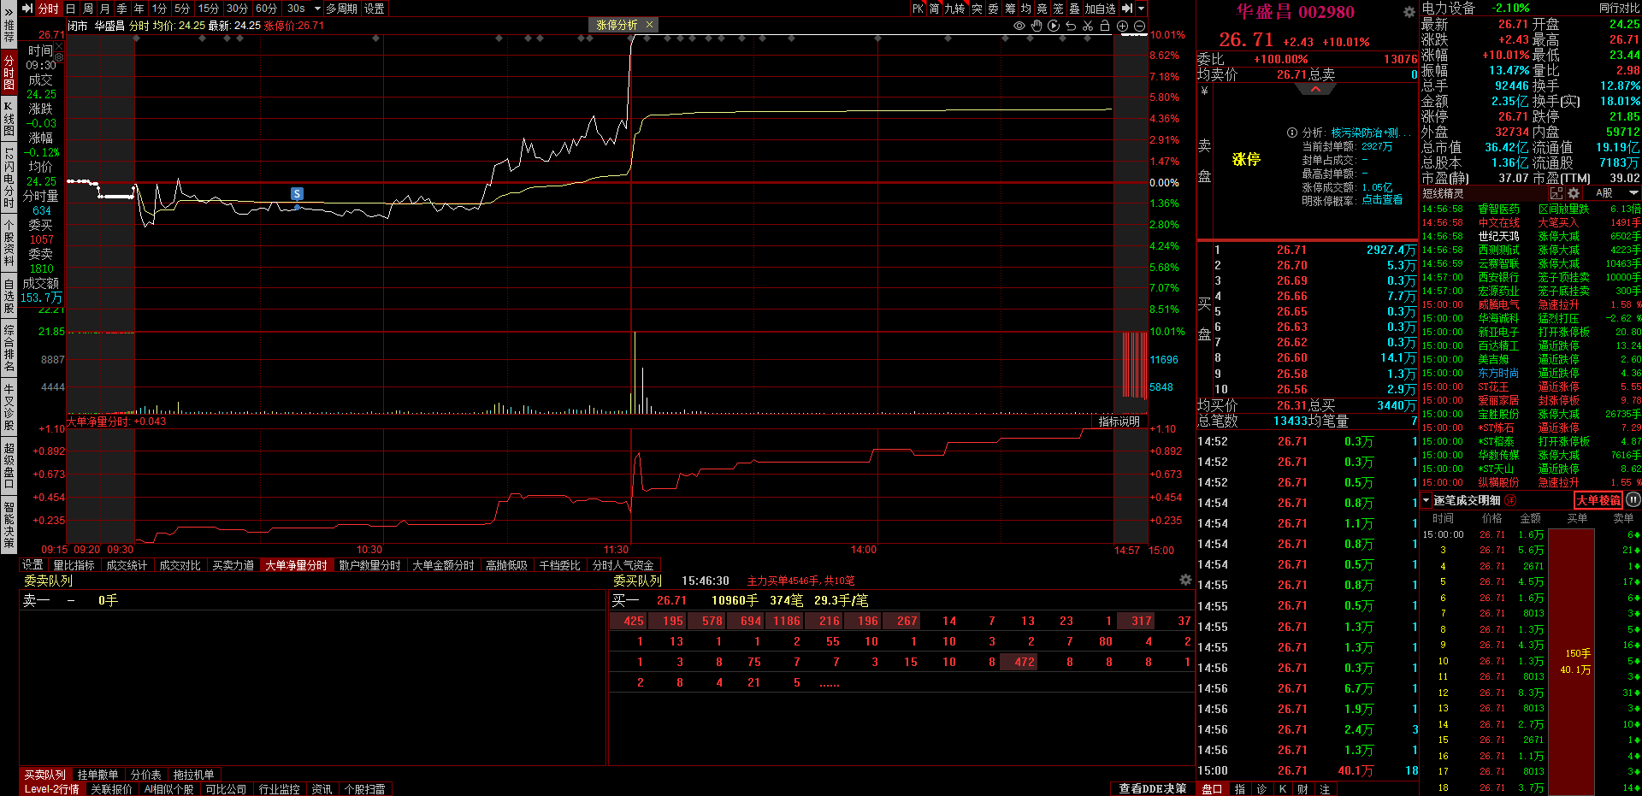
Task: Expand 逐笔成交明细 dropdown arrow
Action: [1426, 500]
